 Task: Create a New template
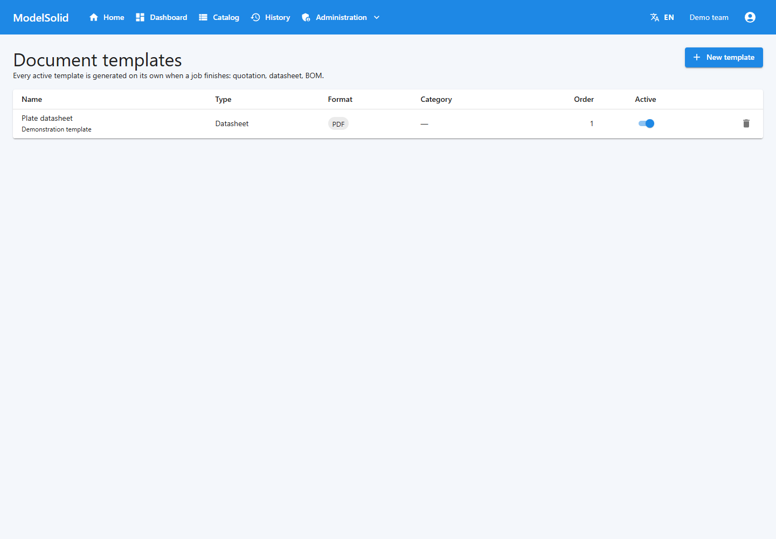pyautogui.click(x=724, y=57)
